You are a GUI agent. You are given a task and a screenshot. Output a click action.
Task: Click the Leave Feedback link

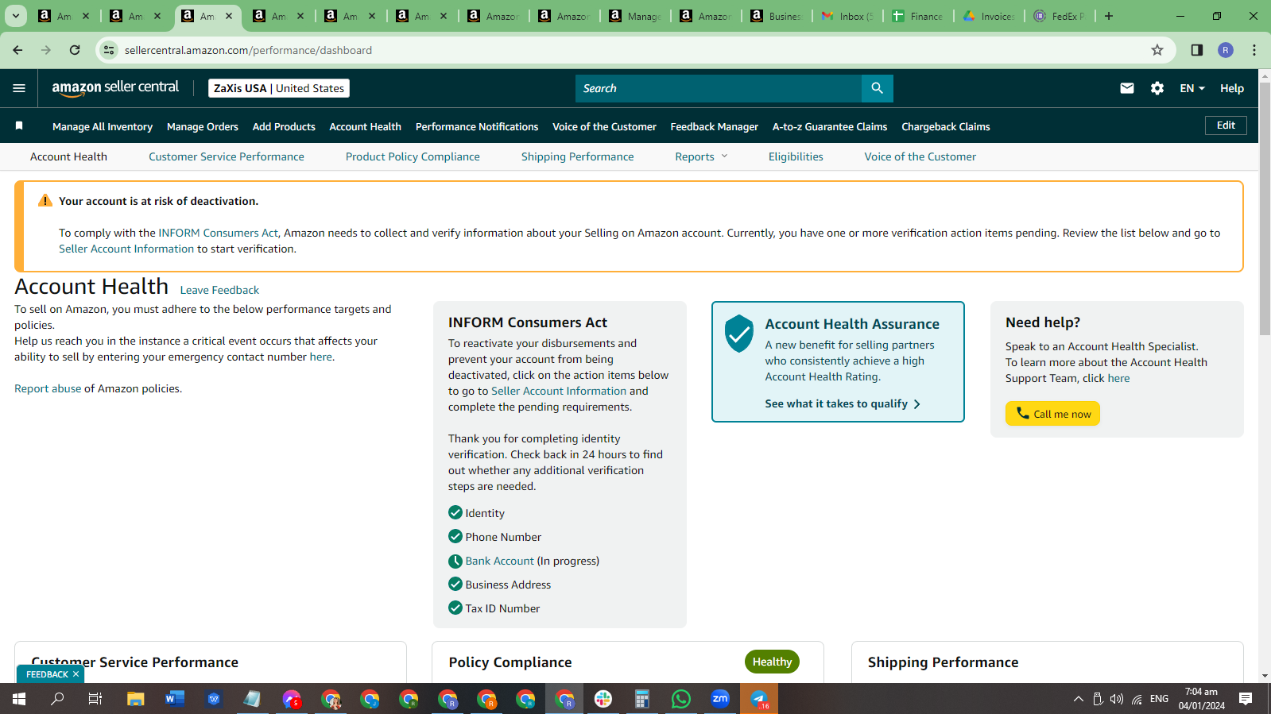(219, 290)
